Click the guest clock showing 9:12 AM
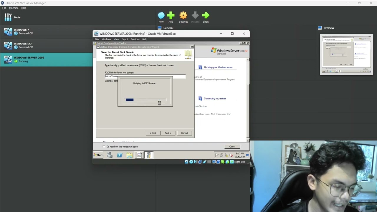 pos(240,155)
